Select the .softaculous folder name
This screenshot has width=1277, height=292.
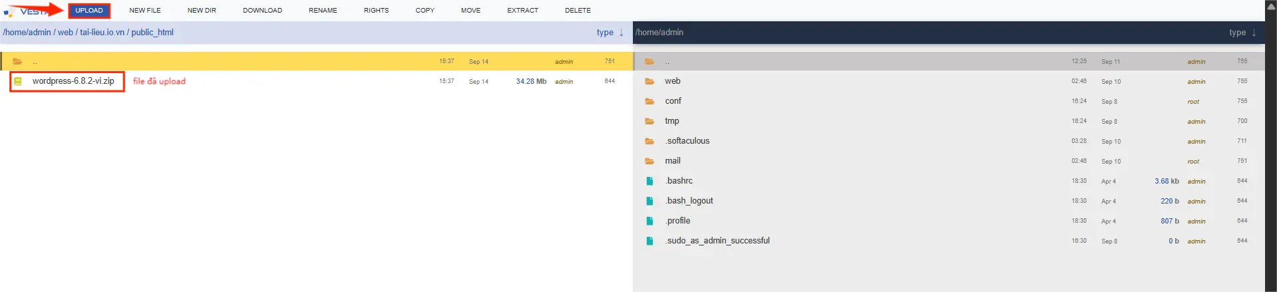coord(687,141)
